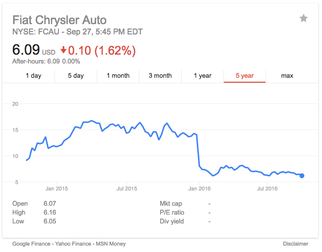
Task: Click the Jul 2015 axis label
Action: pos(127,189)
